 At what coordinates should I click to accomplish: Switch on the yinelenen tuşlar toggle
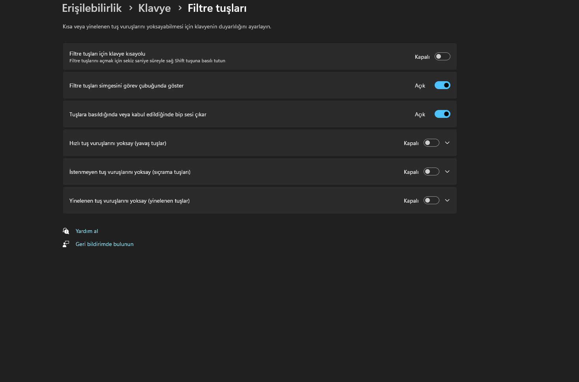tap(431, 200)
